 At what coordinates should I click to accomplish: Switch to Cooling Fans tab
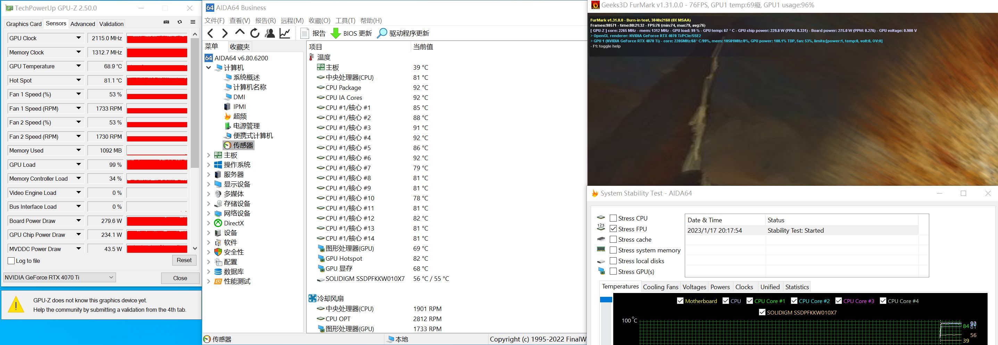click(x=660, y=287)
